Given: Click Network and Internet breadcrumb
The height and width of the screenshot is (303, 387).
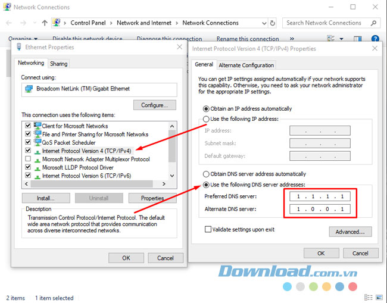Looking at the screenshot, I should 144,23.
